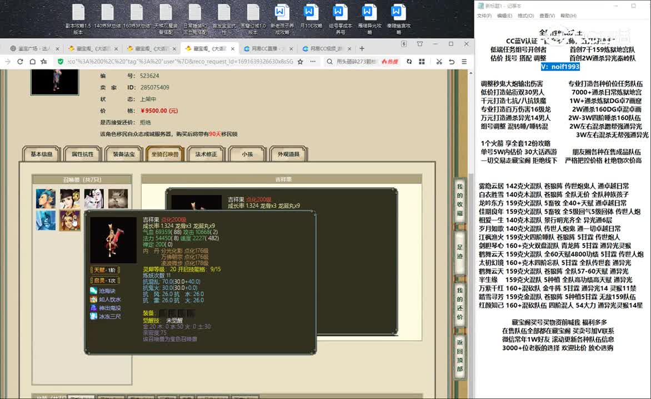The image size is (651, 399).
Task: Click the 如人饮水 skill icon
Action: click(93, 299)
